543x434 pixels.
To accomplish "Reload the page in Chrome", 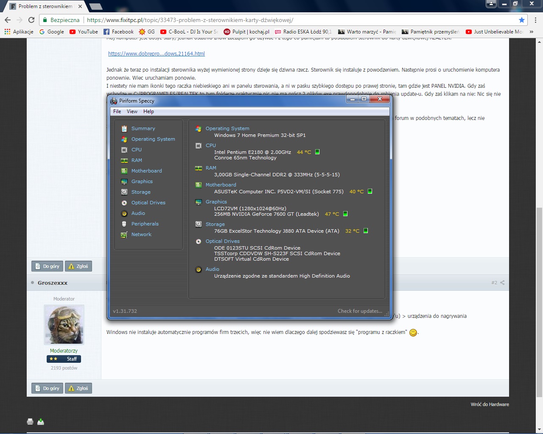I will [31, 20].
